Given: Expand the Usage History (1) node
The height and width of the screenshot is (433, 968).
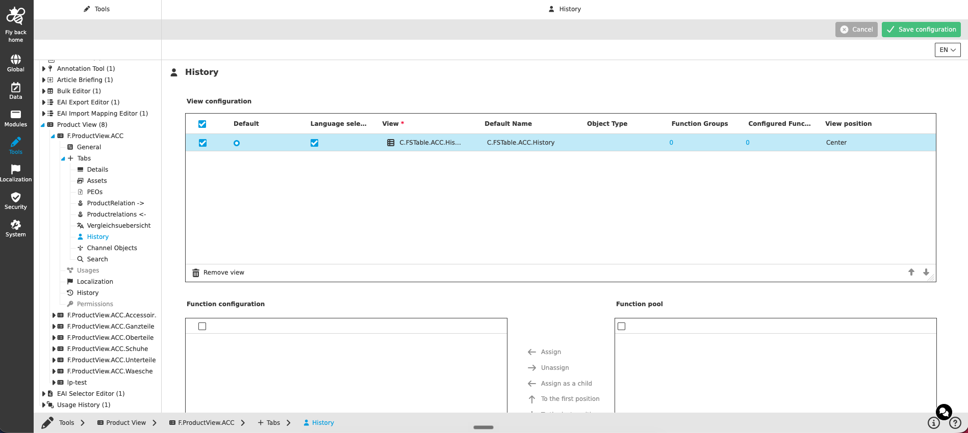Looking at the screenshot, I should pos(44,405).
